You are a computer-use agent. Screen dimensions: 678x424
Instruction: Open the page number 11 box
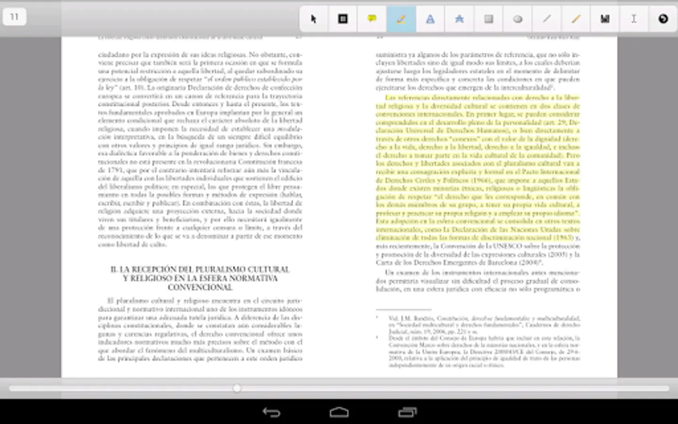pos(15,17)
